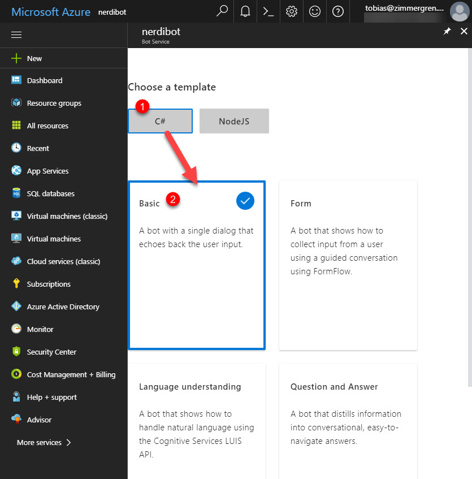Image resolution: width=472 pixels, height=479 pixels.
Task: Select the NodeJS template language
Action: [234, 121]
